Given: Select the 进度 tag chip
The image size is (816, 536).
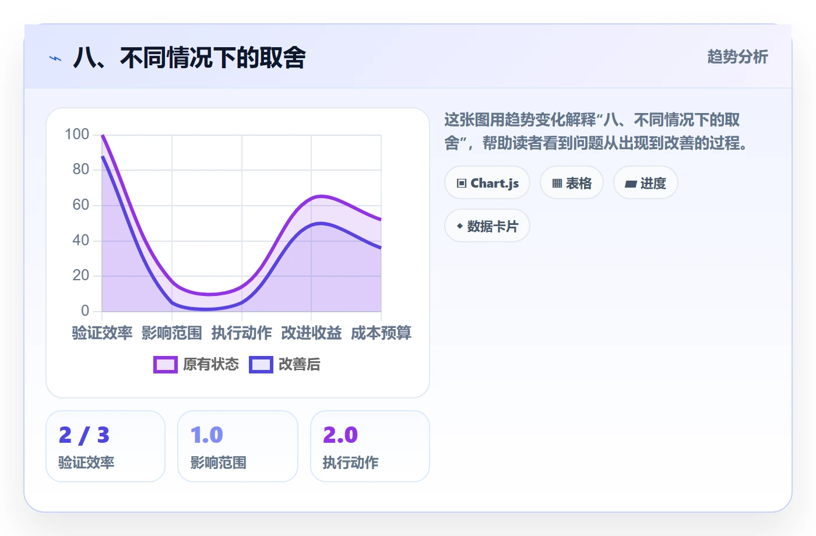Looking at the screenshot, I should coord(646,183).
